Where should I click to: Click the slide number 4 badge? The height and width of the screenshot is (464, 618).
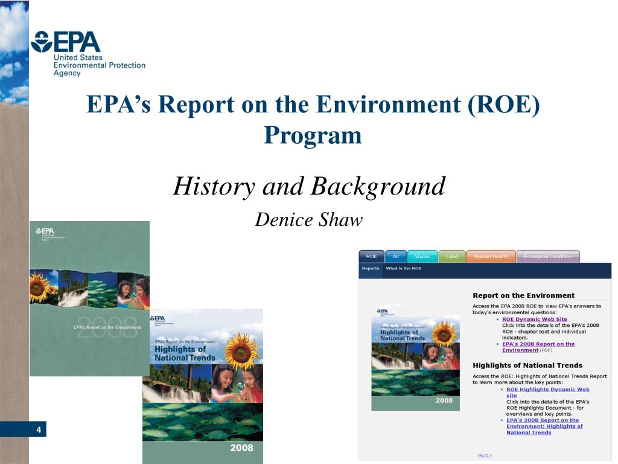pyautogui.click(x=23, y=430)
